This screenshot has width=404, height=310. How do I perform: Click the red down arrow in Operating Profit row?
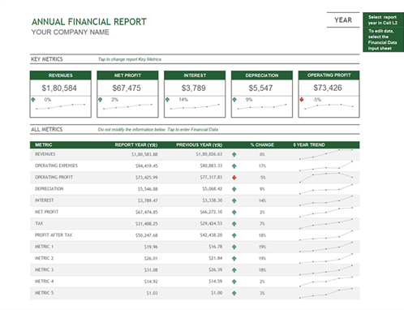tap(234, 178)
